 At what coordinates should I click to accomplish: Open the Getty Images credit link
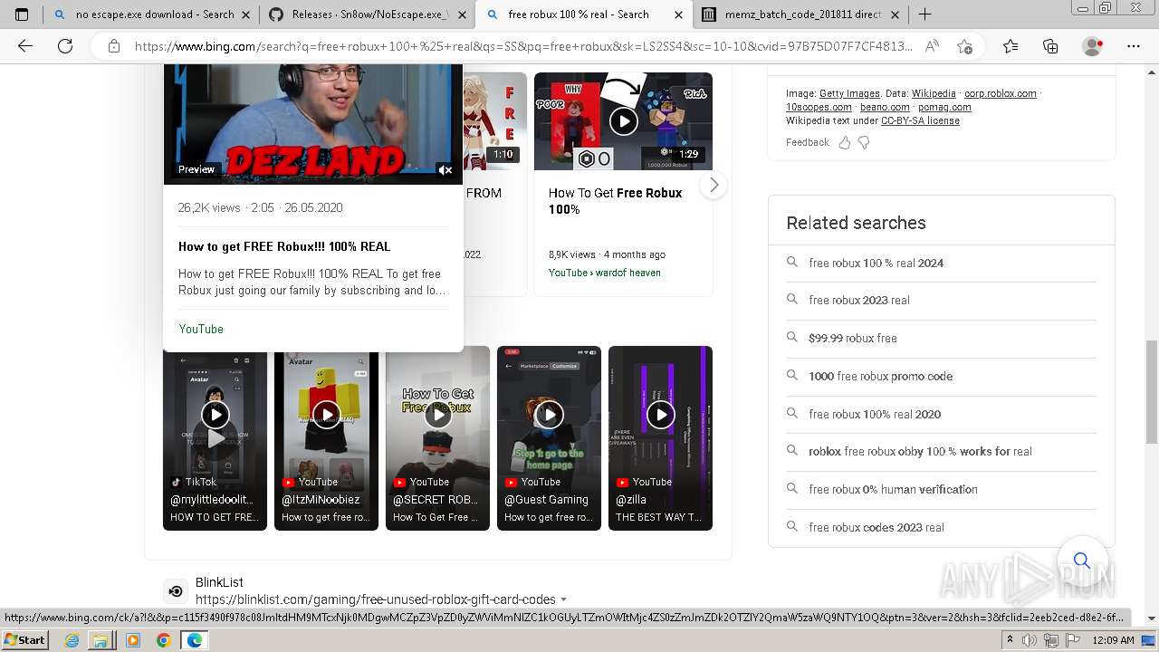tap(849, 93)
